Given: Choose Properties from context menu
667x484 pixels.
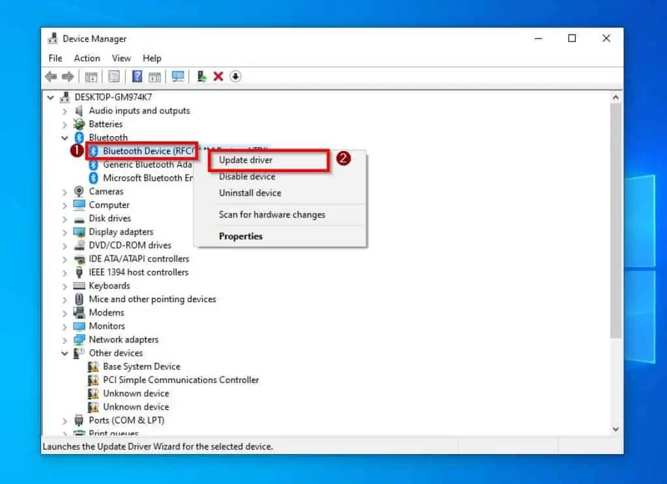Looking at the screenshot, I should point(280,236).
